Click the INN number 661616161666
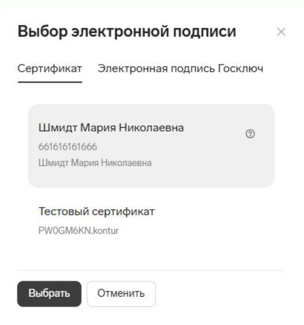 pyautogui.click(x=68, y=147)
